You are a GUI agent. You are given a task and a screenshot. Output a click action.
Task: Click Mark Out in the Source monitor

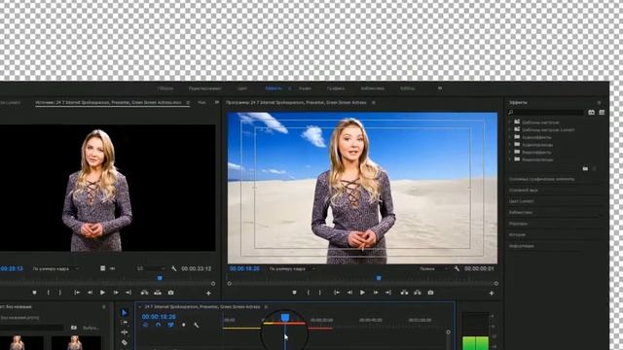pos(60,293)
